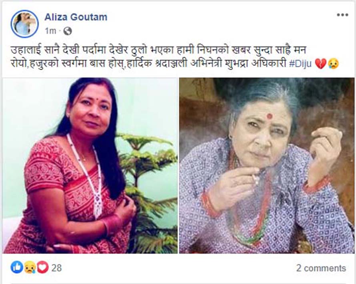Click the public globe privacy icon
This screenshot has width=356, height=284.
tap(68, 31)
